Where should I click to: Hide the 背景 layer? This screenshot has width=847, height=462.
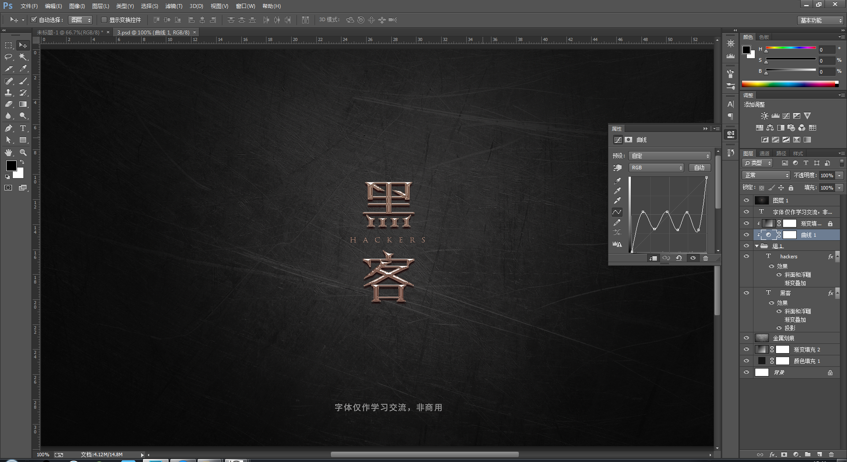pos(746,373)
